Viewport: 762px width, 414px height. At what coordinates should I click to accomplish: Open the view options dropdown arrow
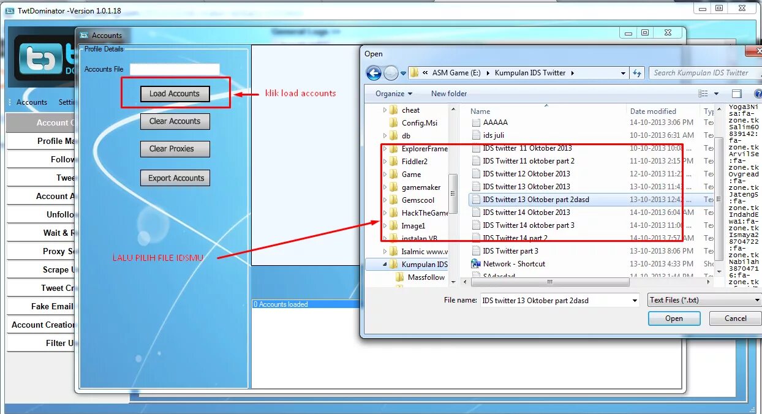click(716, 94)
